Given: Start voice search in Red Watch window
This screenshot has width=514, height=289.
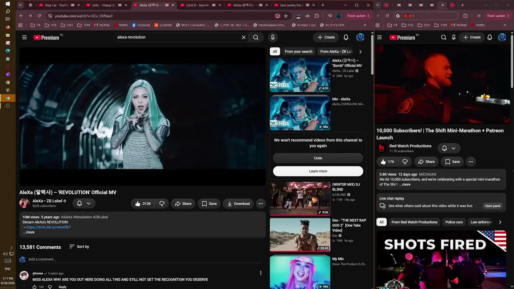Looking at the screenshot, I should point(454,37).
